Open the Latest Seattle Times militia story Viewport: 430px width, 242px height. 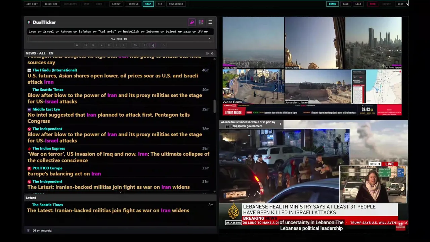pos(108,210)
